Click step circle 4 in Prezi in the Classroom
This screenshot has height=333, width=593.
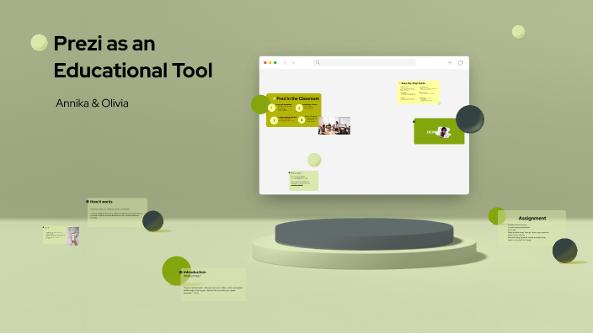point(302,120)
